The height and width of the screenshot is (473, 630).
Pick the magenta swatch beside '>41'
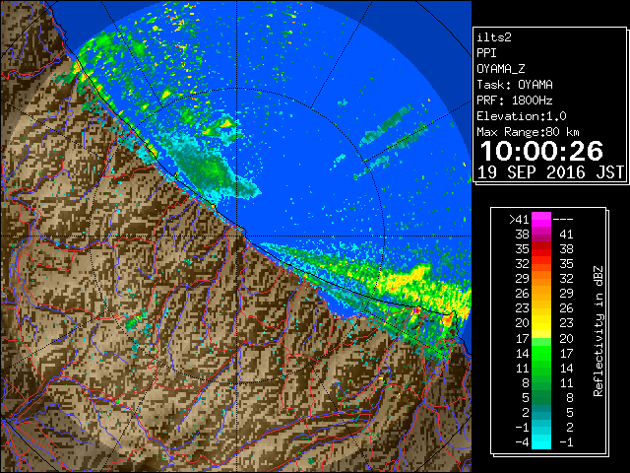click(x=541, y=220)
